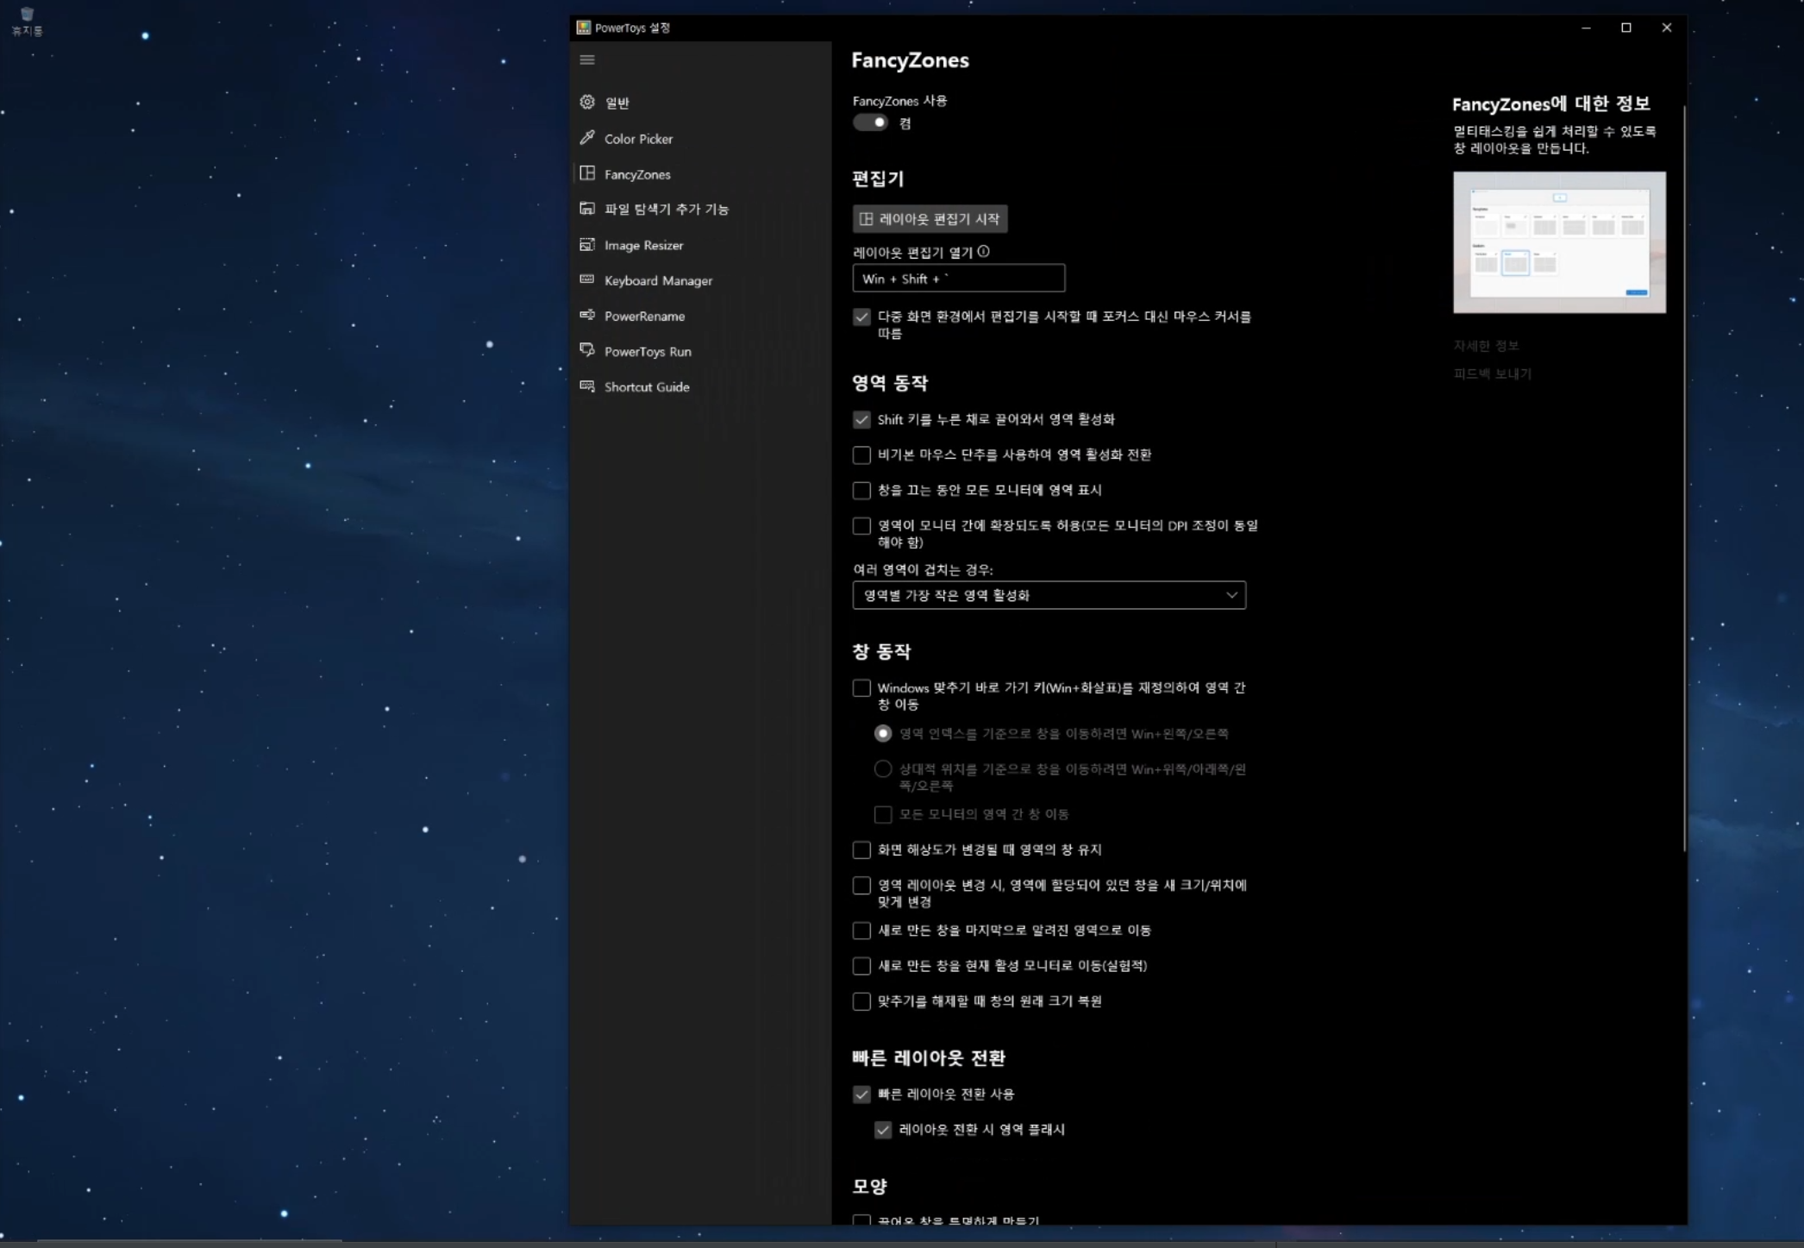Open the hamburger navigation menu
Viewport: 1804px width, 1248px height.
tap(587, 60)
